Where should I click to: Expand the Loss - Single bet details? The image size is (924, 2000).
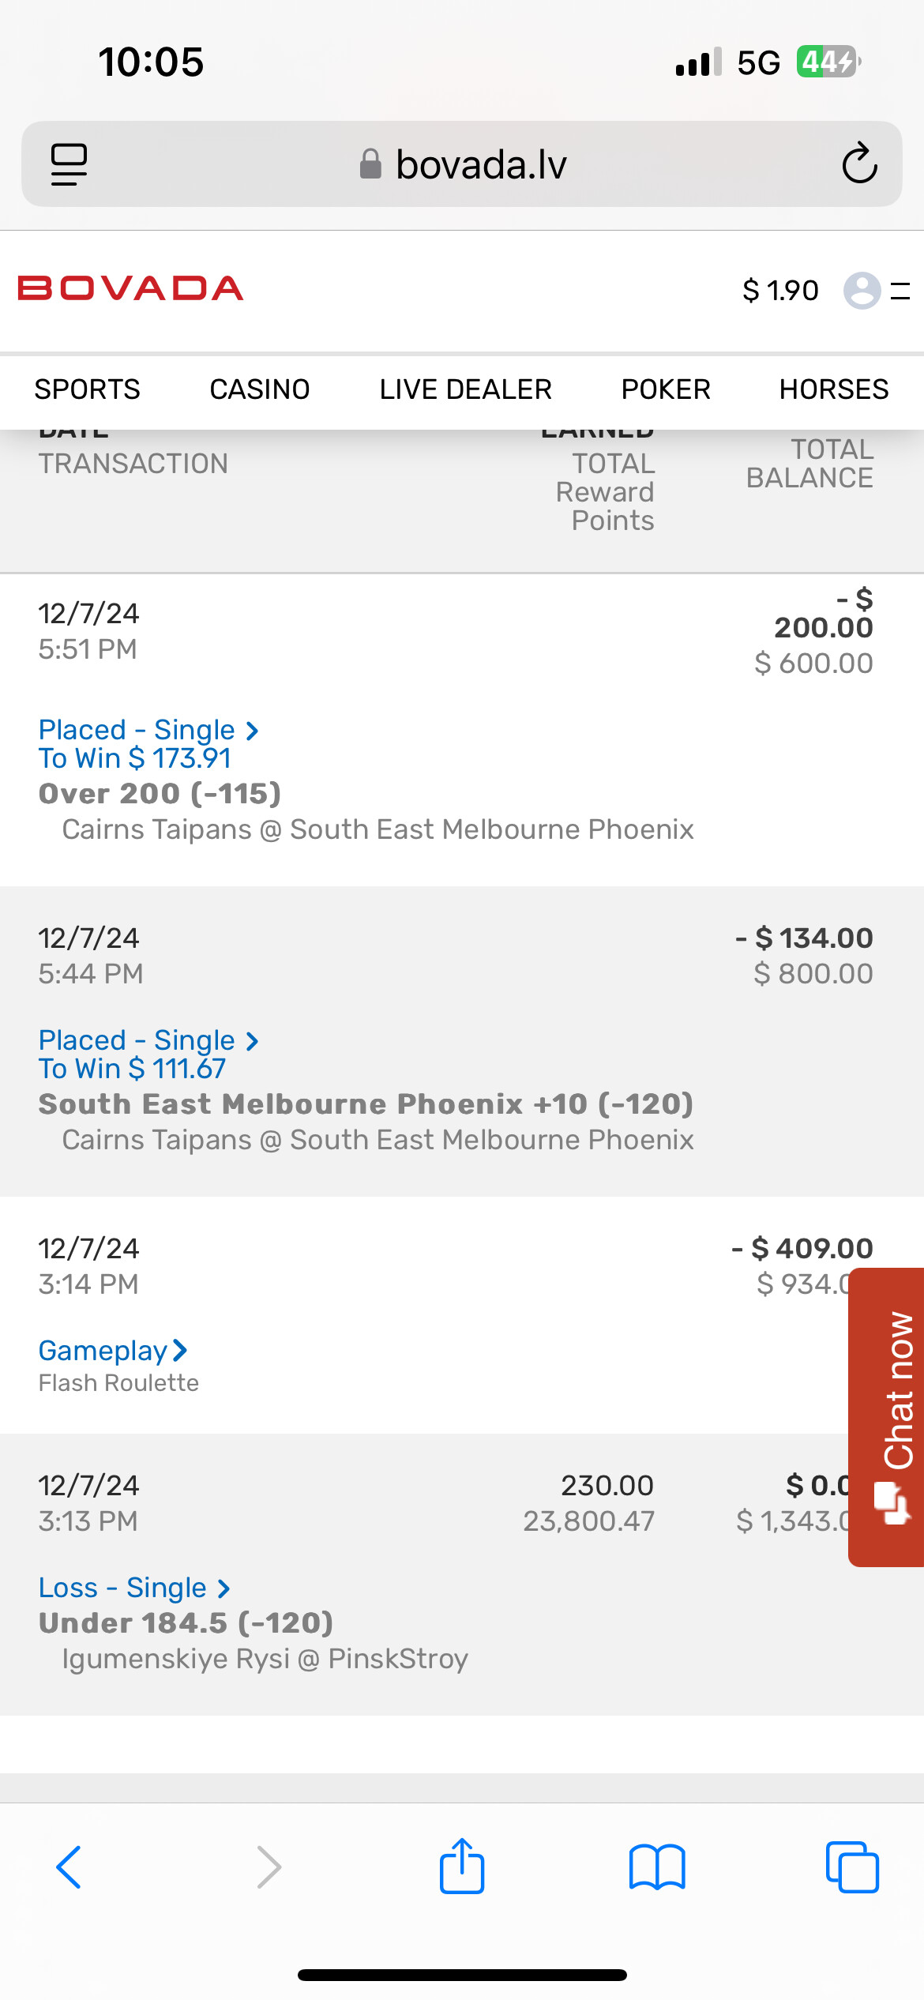point(134,1588)
